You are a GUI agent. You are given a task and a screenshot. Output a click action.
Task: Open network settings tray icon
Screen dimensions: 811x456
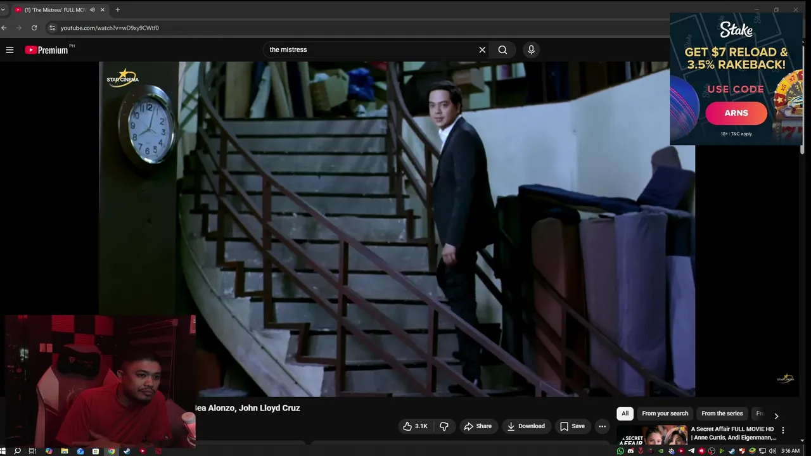pyautogui.click(x=762, y=451)
